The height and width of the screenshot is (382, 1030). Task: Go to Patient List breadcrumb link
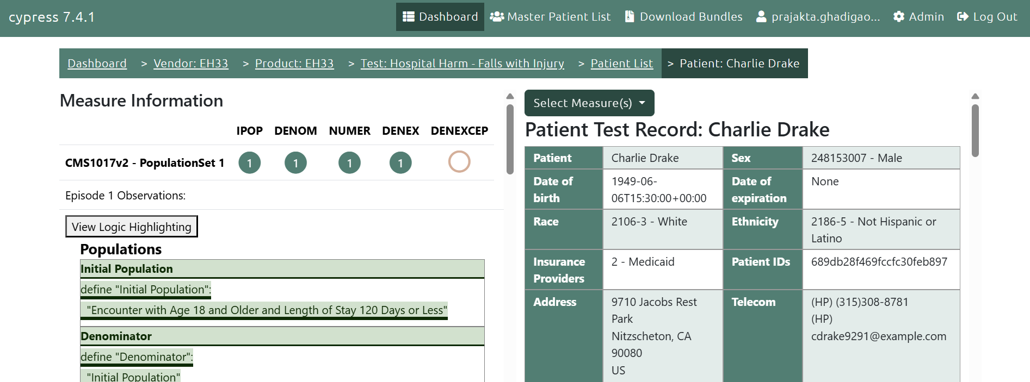(x=621, y=64)
